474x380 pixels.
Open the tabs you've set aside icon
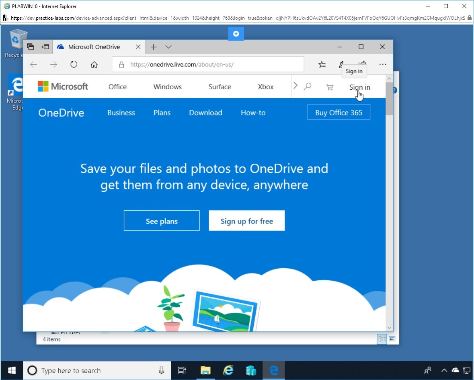[30, 47]
